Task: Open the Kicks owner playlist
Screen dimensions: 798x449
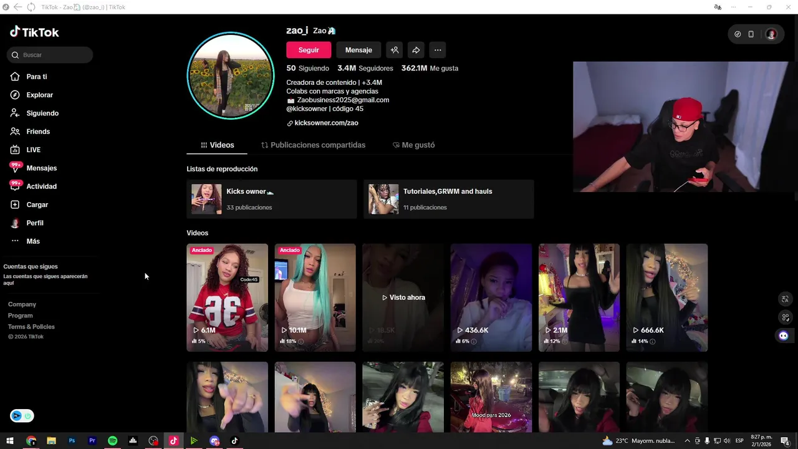Action: tap(272, 199)
